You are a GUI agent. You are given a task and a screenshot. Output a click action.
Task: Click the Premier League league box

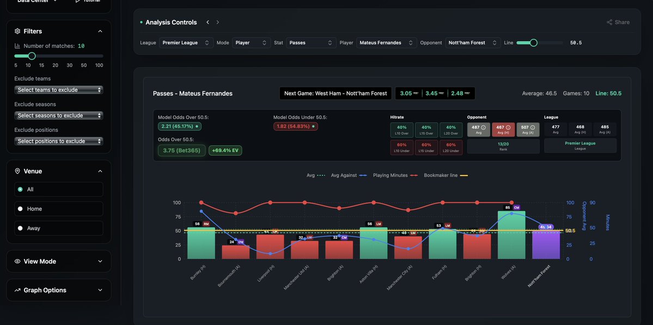coord(580,146)
